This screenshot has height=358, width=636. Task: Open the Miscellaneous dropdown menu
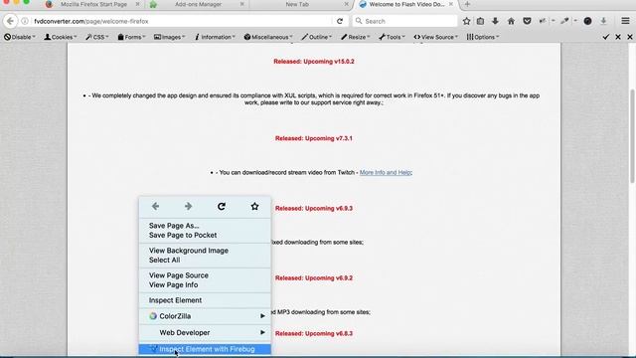pos(268,37)
